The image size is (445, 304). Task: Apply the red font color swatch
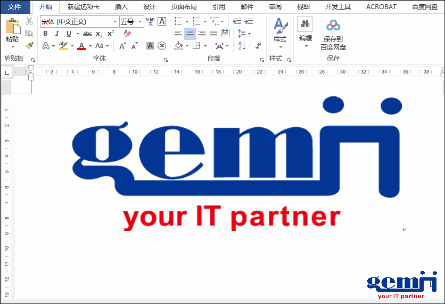tap(81, 46)
